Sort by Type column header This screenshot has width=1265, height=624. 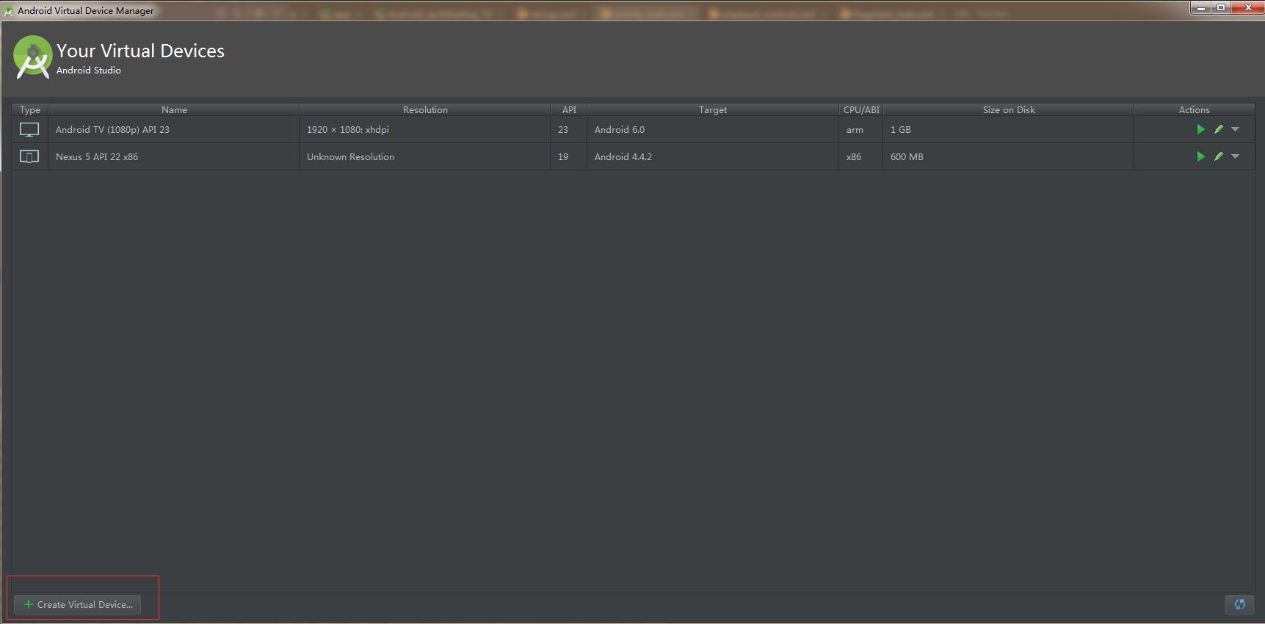(x=30, y=109)
